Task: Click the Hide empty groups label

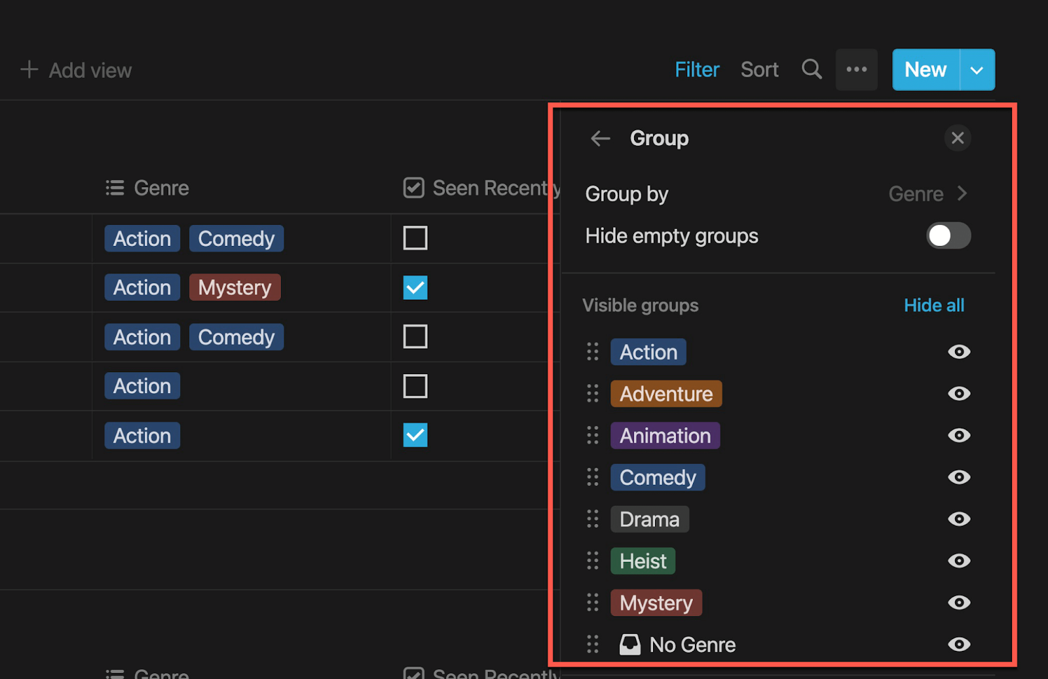Action: point(672,235)
